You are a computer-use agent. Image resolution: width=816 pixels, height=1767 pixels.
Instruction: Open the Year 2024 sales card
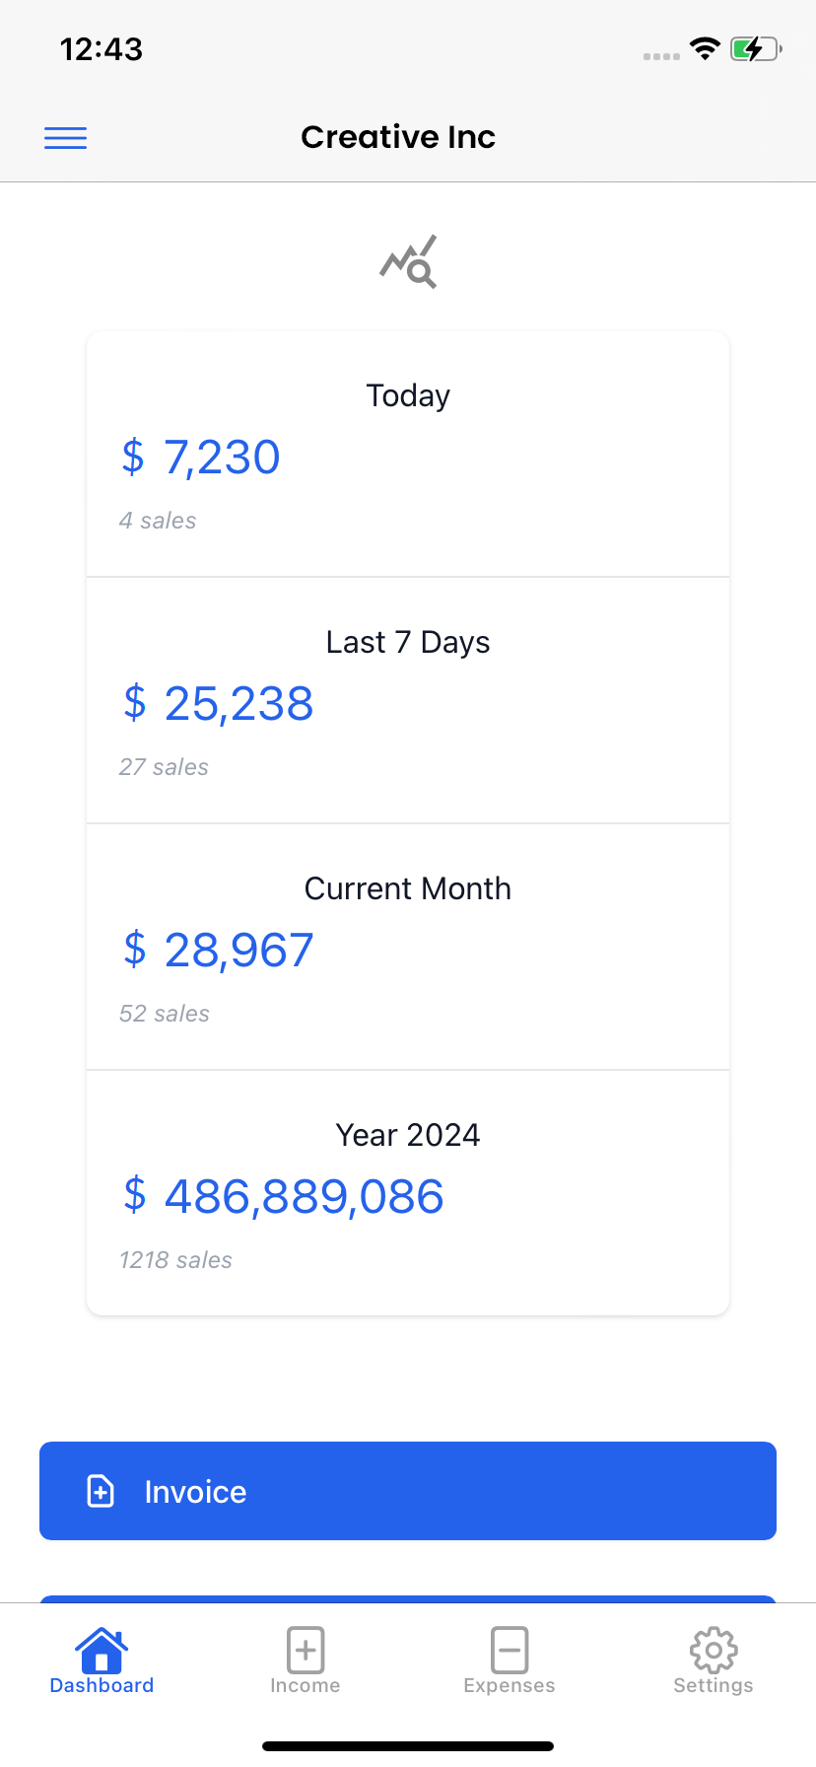point(408,1194)
